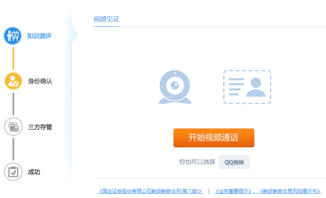Click the orange 身份确认 step icon
The height and width of the screenshot is (198, 326).
(13, 81)
